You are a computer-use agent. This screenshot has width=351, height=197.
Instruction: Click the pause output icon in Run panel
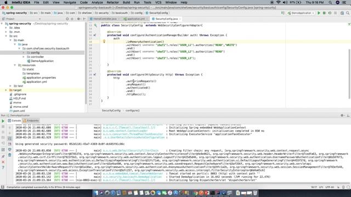[x=3, y=132]
